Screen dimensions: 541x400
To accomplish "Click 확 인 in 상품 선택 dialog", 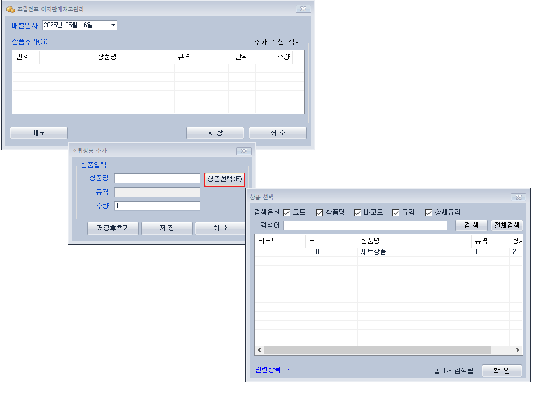I will (502, 371).
